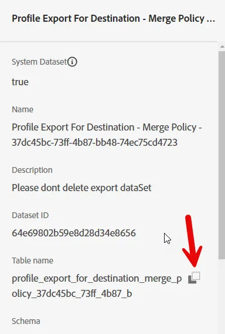This screenshot has height=334, width=225.
Task: Click the panel's vertical scrollbar thumb
Action: pyautogui.click(x=222, y=155)
